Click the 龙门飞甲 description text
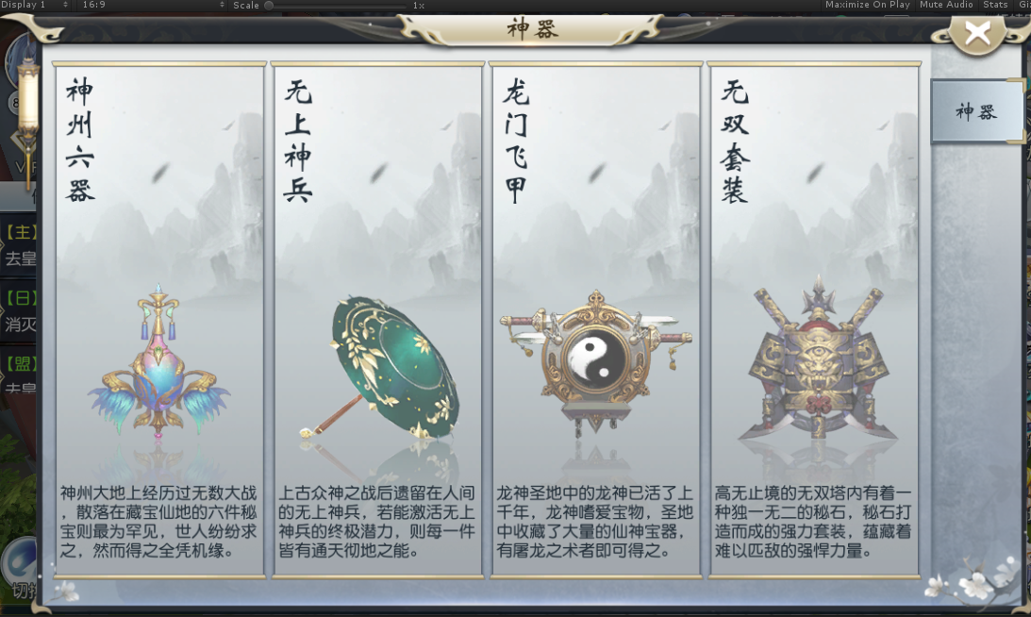Screen dimensions: 1031x617 point(595,522)
